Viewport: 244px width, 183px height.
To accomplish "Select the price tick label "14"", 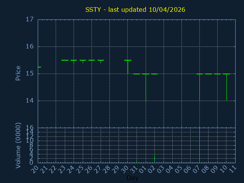I will [30, 101].
